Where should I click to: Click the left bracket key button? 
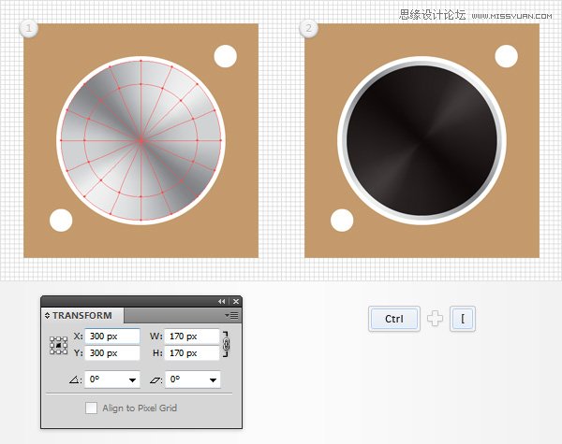[463, 319]
